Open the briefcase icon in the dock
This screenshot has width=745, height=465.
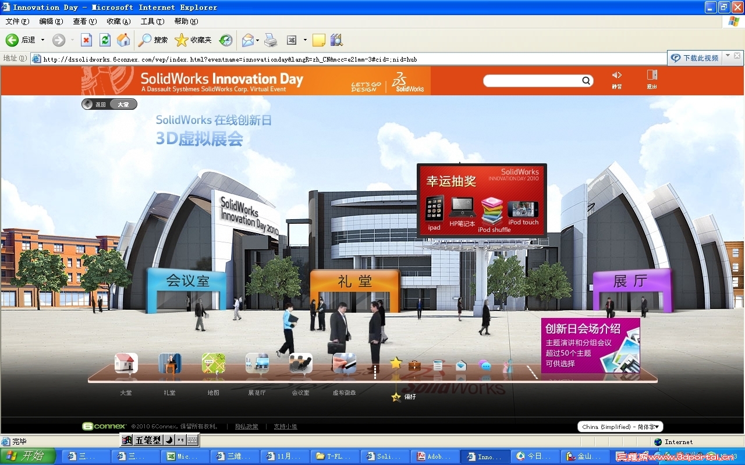pos(414,365)
